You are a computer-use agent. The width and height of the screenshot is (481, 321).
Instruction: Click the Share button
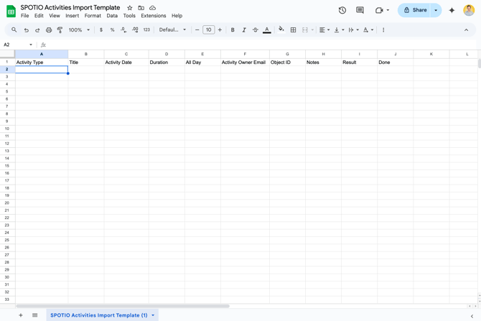[x=414, y=10]
